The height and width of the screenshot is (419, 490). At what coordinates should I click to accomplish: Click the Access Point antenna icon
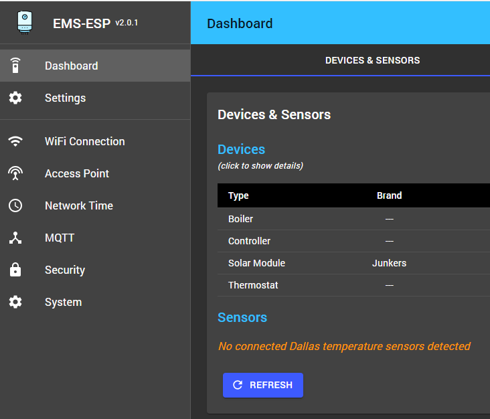pyautogui.click(x=15, y=173)
